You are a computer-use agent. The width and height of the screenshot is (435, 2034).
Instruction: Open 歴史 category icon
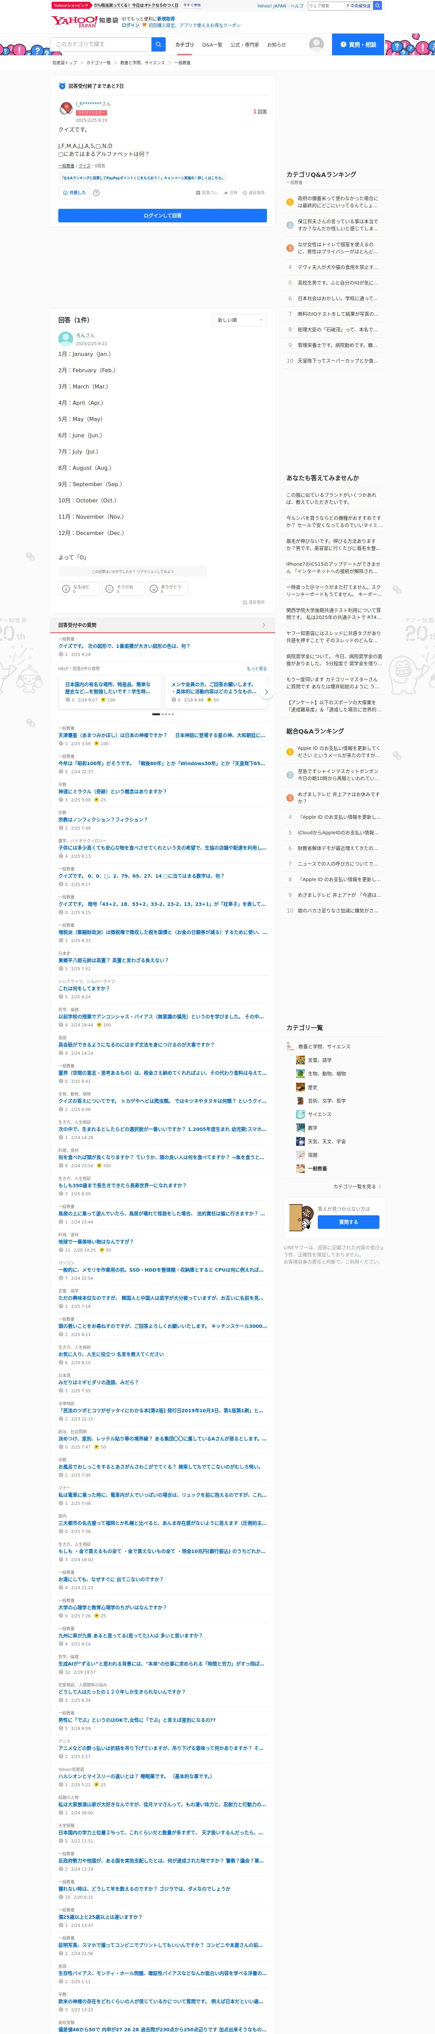300,1087
